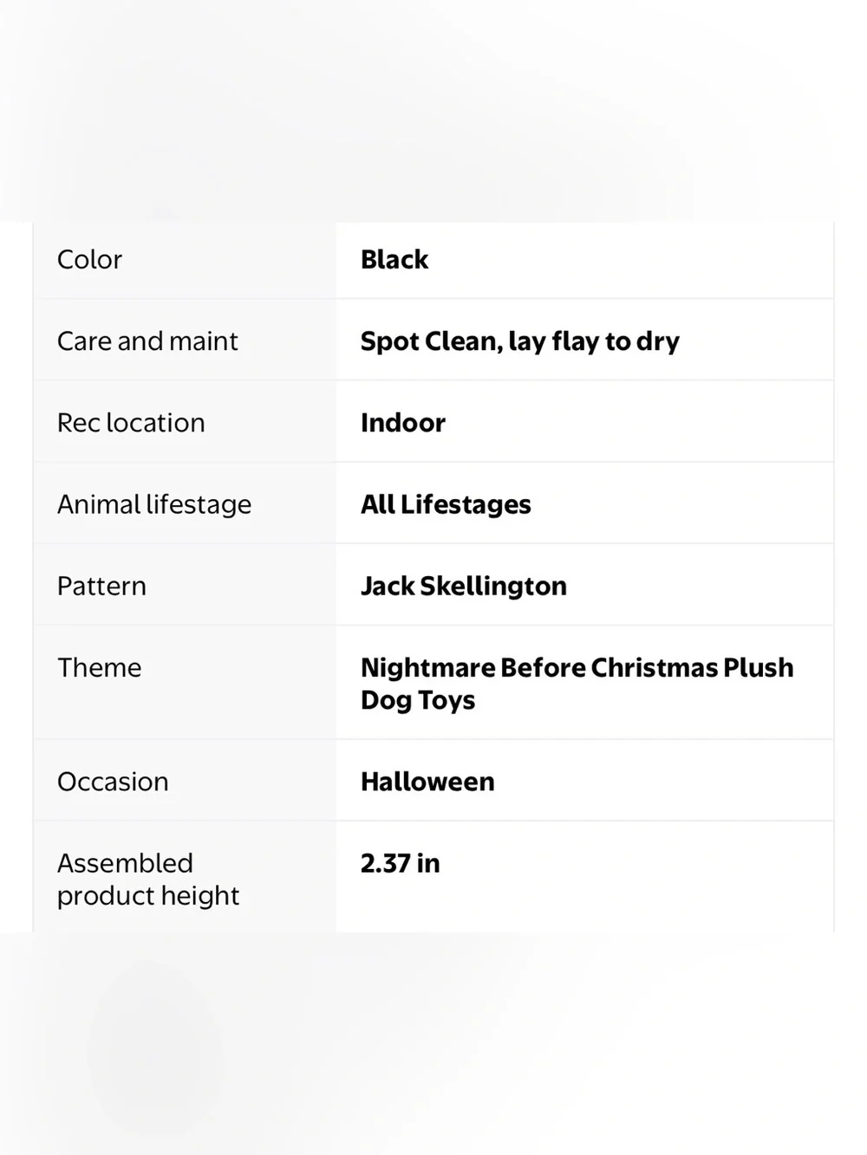Click the Rec location label

pos(131,423)
